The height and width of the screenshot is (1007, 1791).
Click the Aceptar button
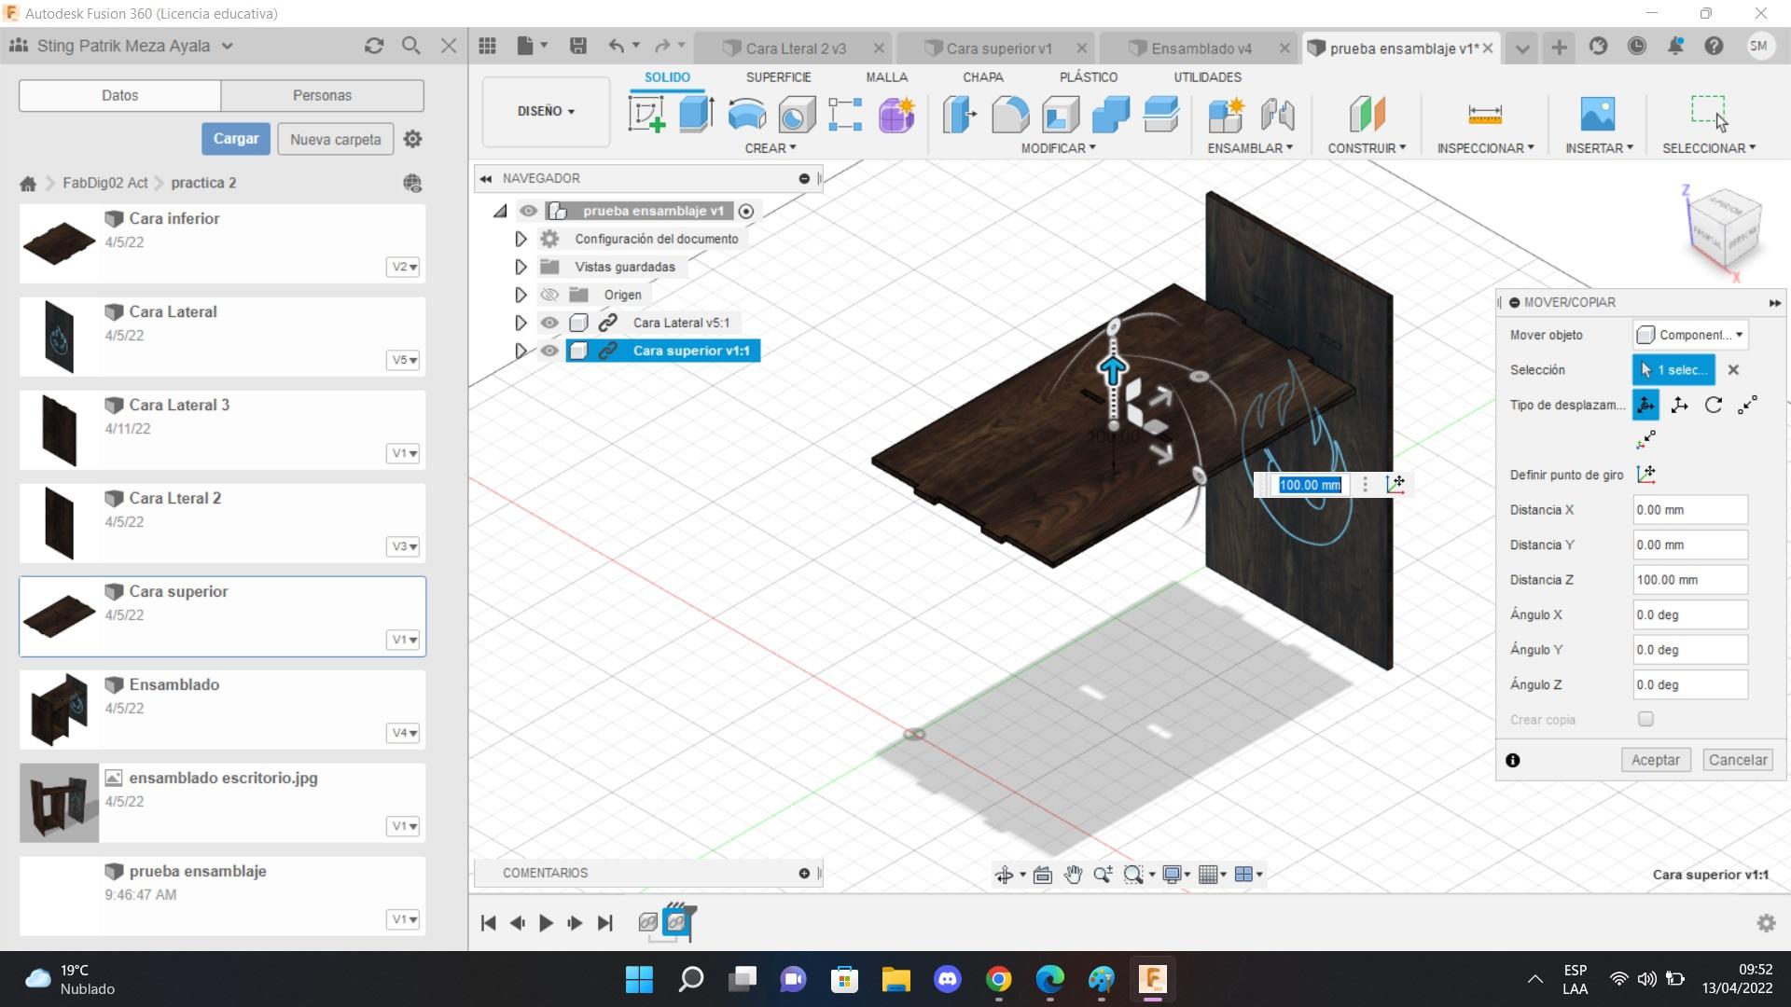(1655, 760)
